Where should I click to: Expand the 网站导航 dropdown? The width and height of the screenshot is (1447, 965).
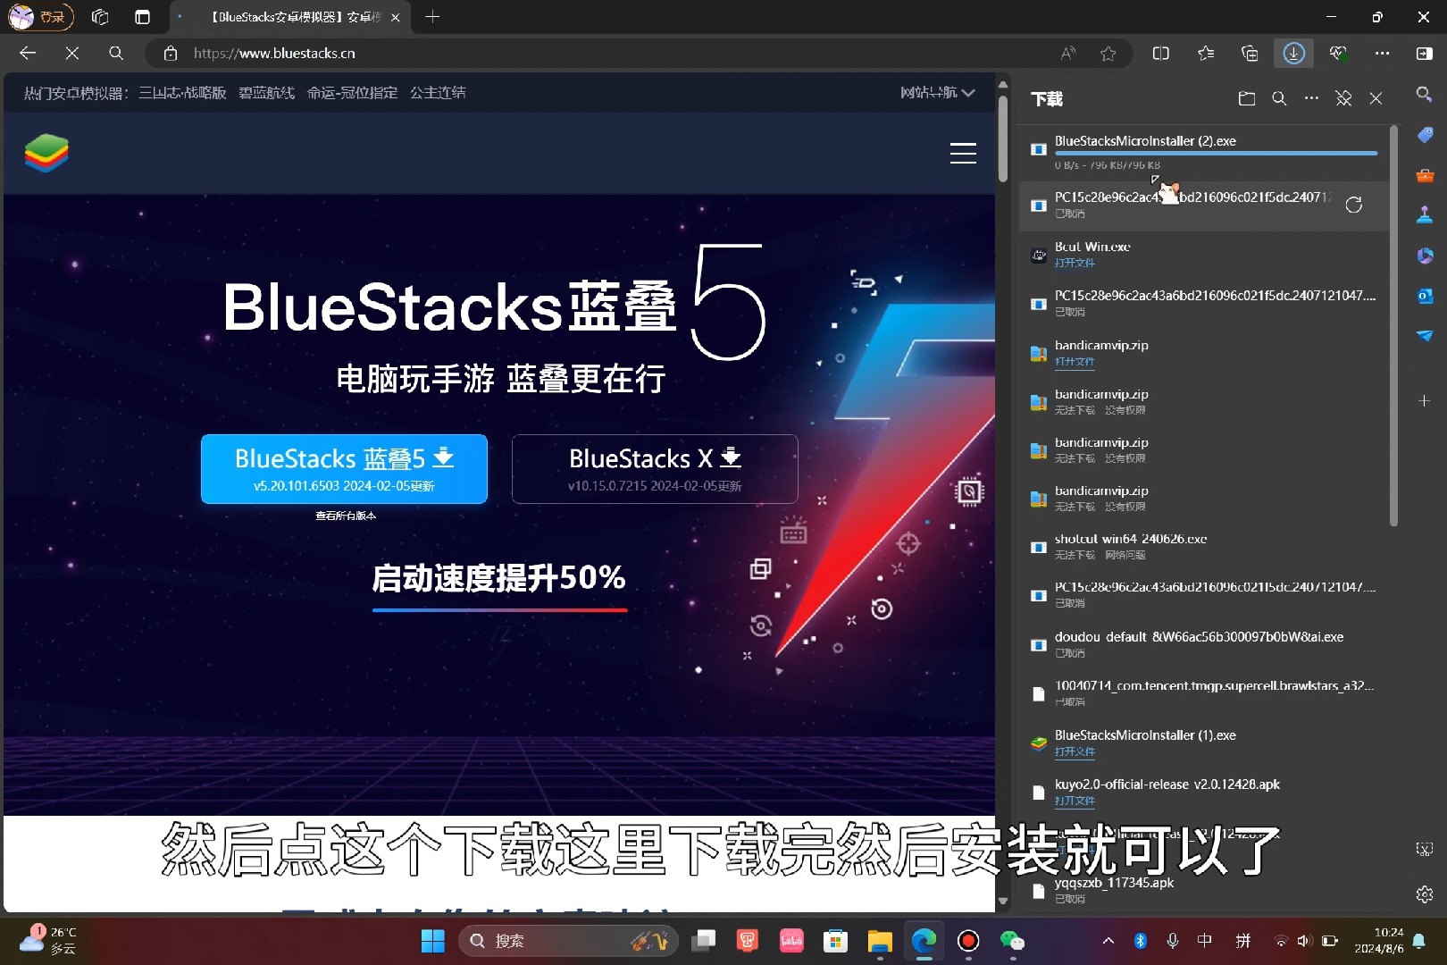click(x=937, y=92)
